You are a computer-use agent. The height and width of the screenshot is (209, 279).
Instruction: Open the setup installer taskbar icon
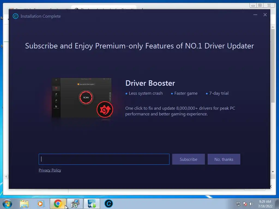pos(75,204)
